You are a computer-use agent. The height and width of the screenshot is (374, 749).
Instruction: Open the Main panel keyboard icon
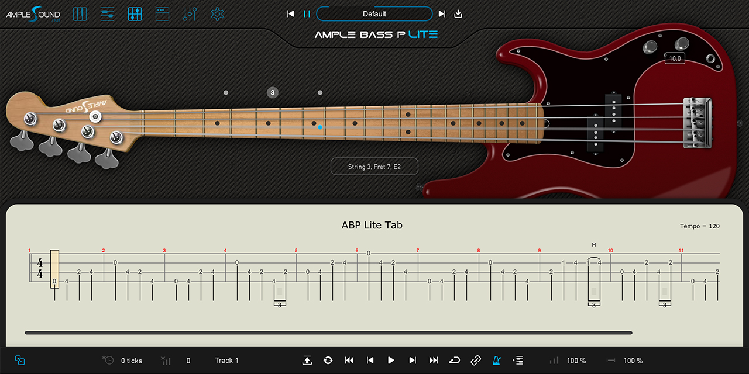tap(80, 14)
